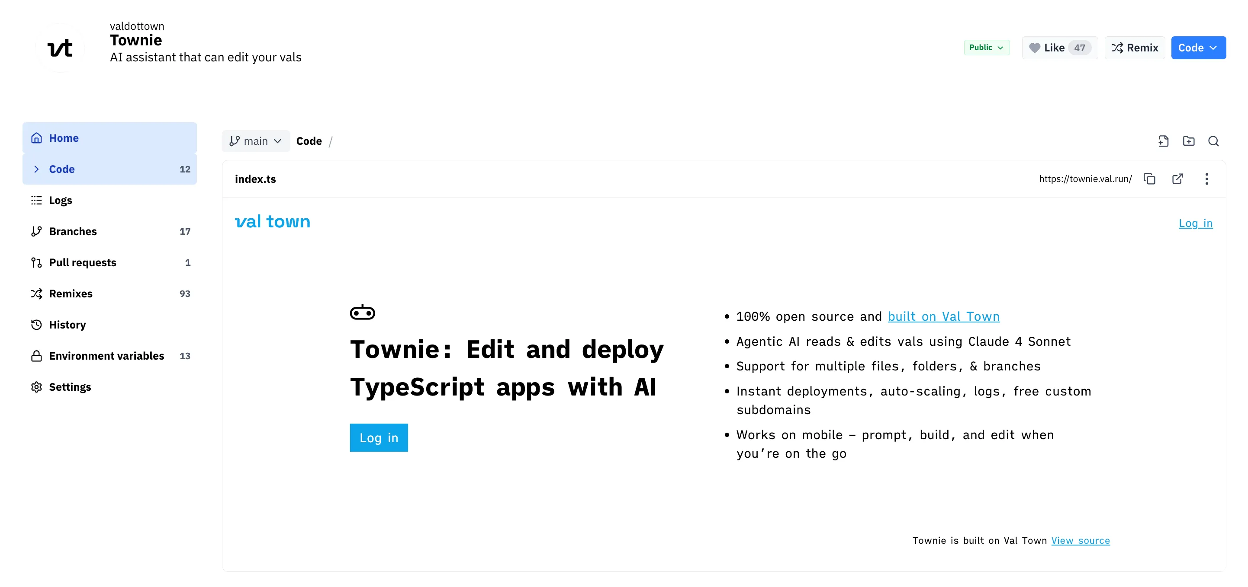Open project Settings via the gear icon
The width and height of the screenshot is (1248, 587).
[70, 387]
